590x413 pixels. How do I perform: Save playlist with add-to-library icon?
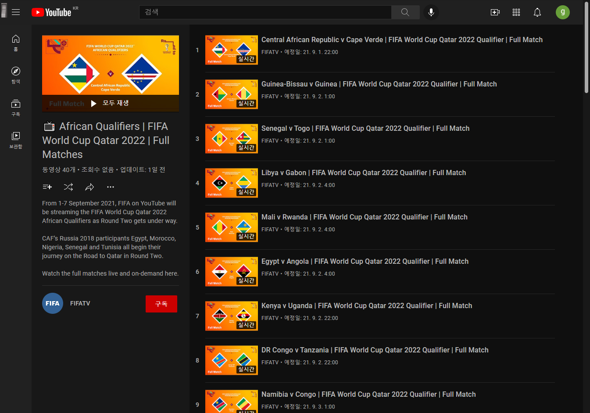coord(47,187)
